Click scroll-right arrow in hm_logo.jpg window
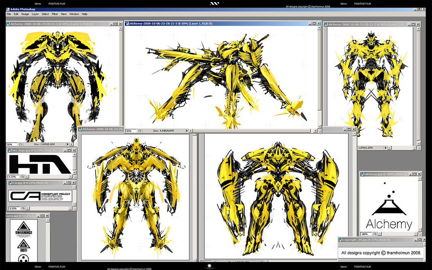Viewport: 432px width, 270px height. (70, 177)
